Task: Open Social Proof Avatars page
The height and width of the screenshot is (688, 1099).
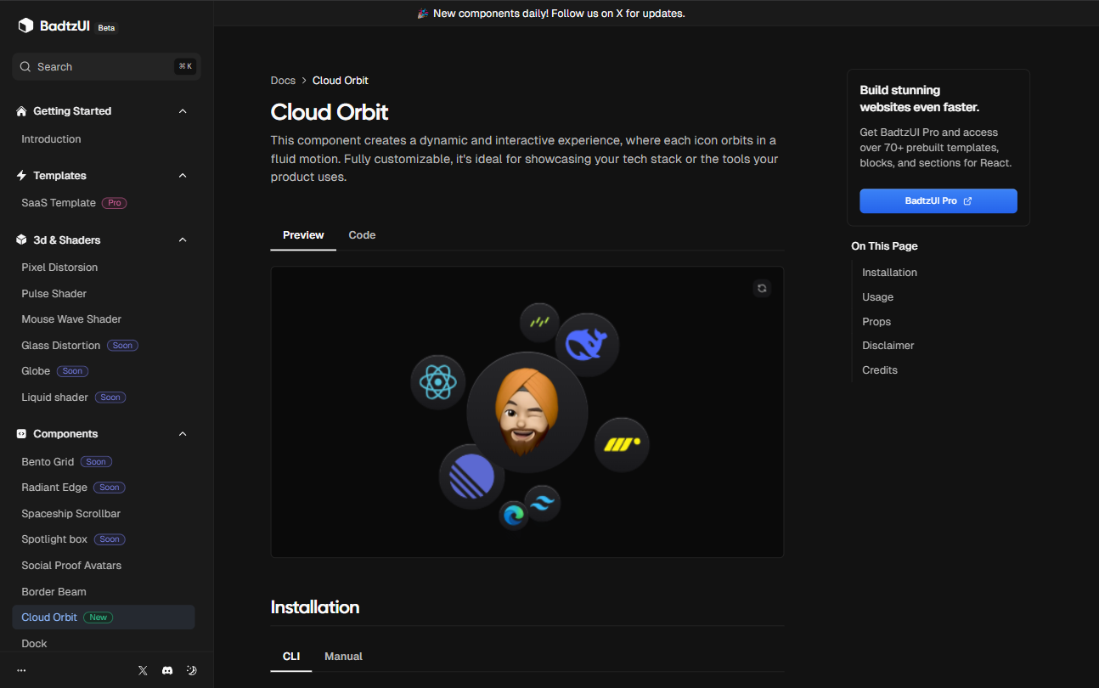Action: pyautogui.click(x=71, y=566)
